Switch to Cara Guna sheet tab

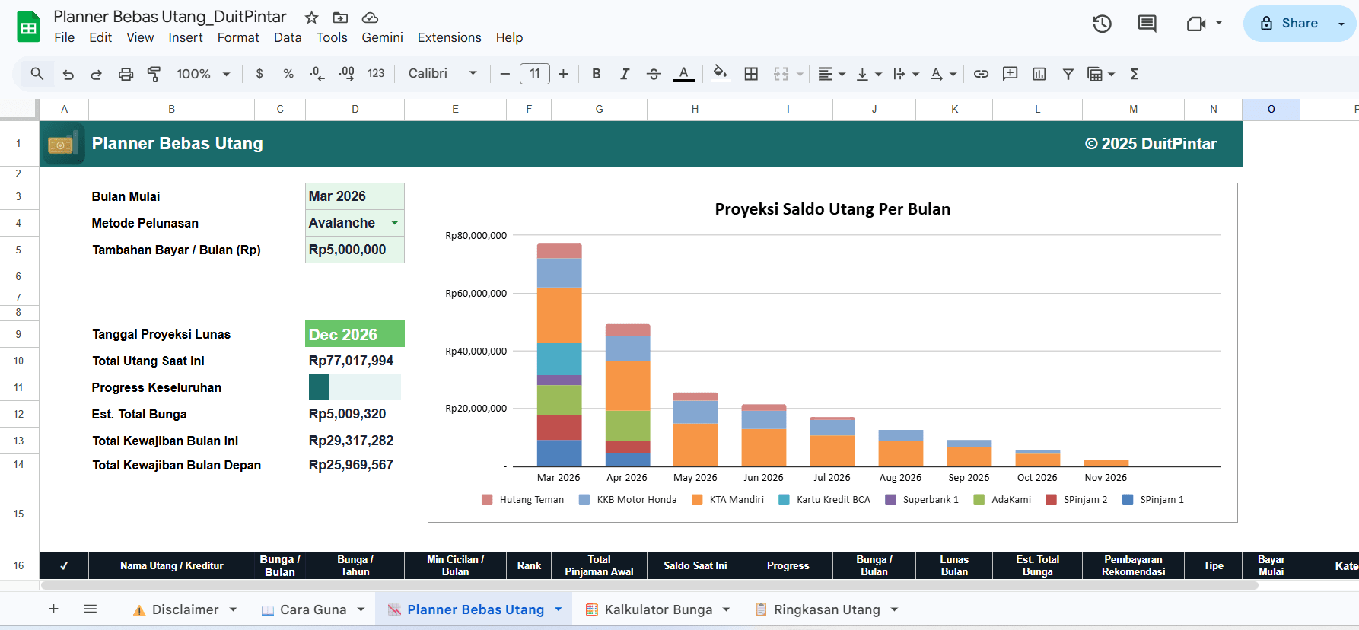point(313,609)
